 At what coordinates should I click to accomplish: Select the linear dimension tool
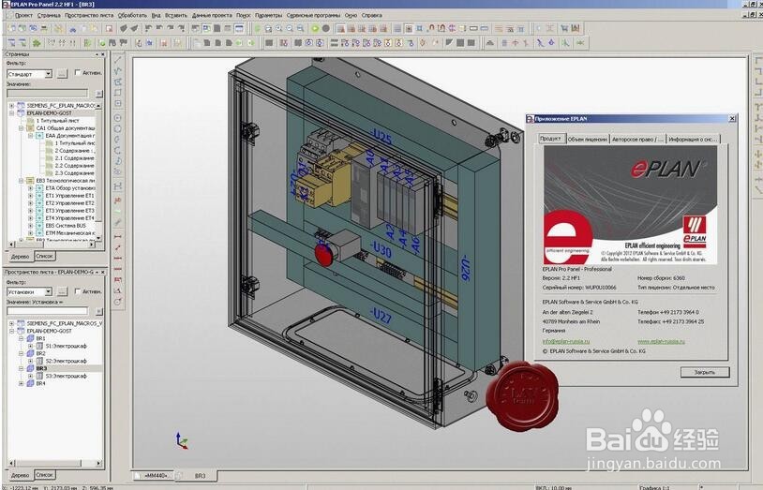[x=118, y=236]
